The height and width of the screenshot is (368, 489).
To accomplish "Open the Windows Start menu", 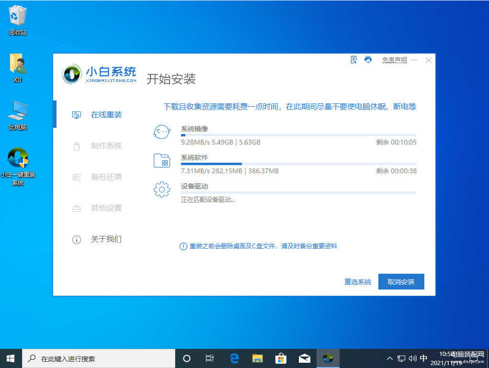I will (x=11, y=358).
